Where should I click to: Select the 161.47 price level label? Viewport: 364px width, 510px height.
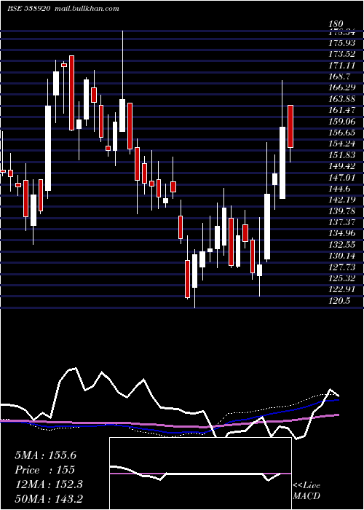coord(341,110)
